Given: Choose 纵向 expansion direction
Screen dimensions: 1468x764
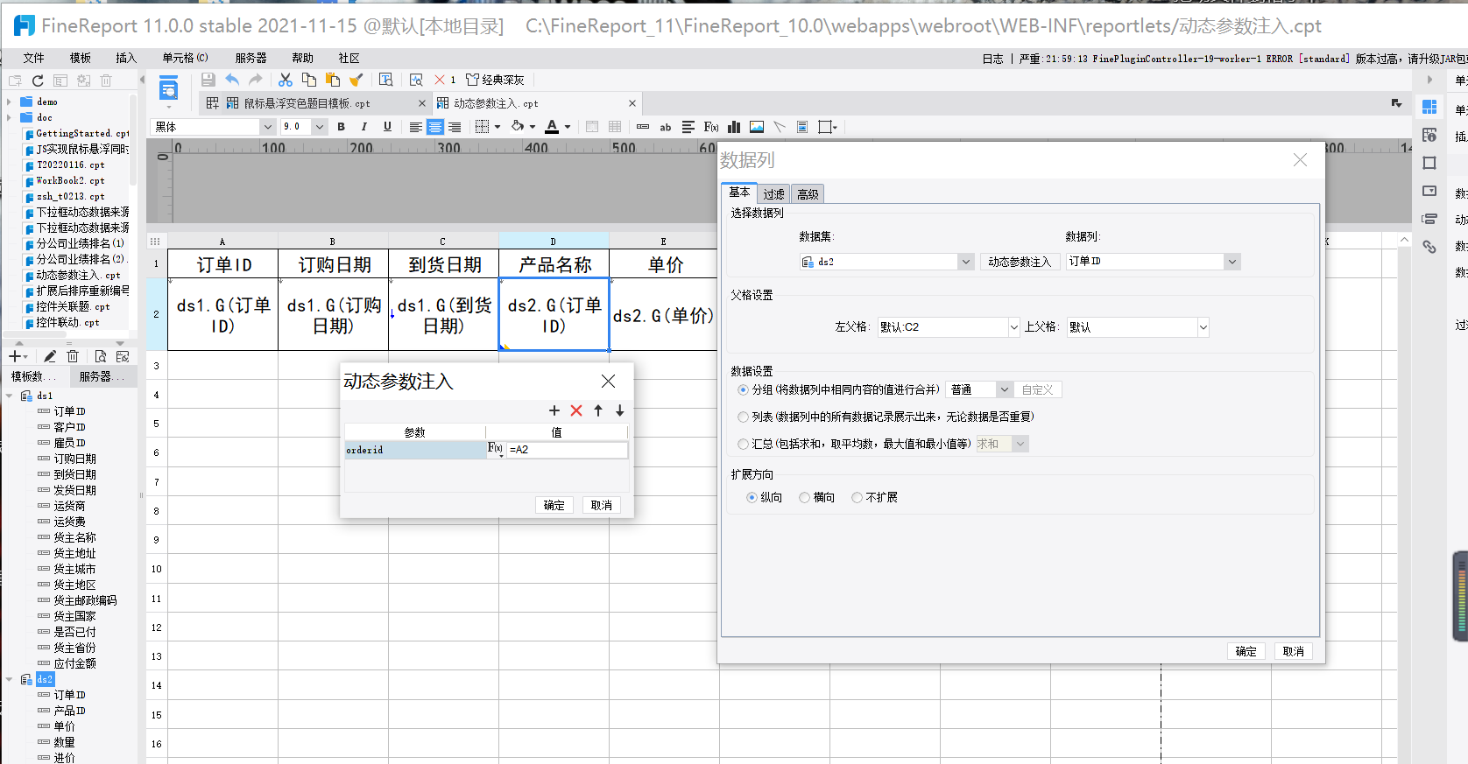Looking at the screenshot, I should tap(752, 497).
